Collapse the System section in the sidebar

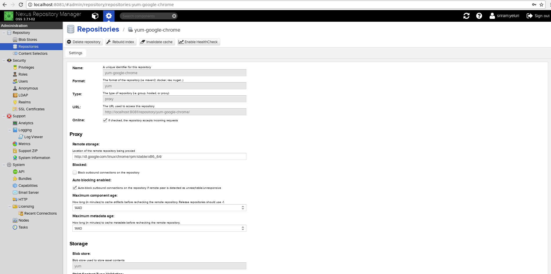click(3, 165)
